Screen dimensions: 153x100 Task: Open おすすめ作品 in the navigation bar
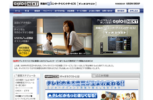60,11
